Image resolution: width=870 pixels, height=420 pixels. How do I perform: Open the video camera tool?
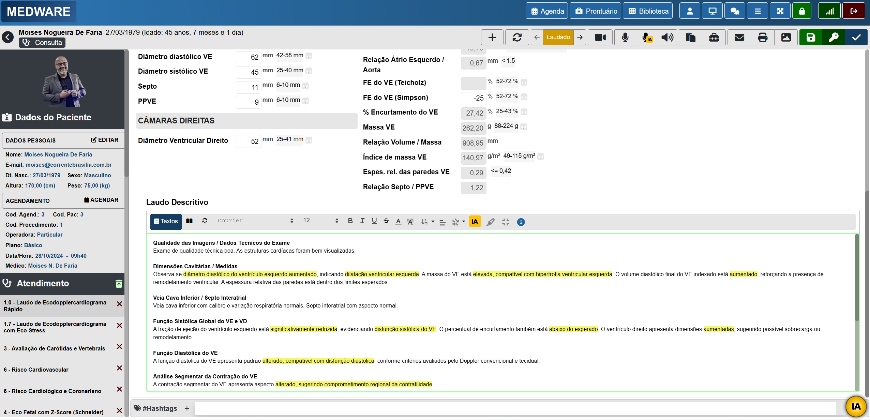click(x=600, y=37)
